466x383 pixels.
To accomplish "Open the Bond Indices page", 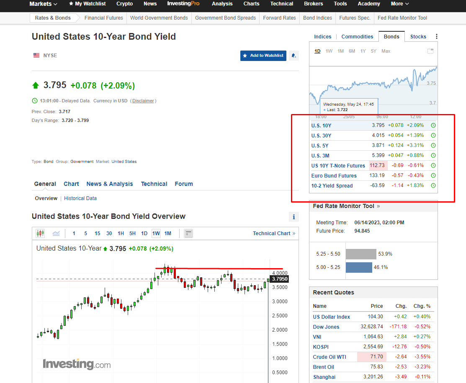I will click(x=317, y=18).
